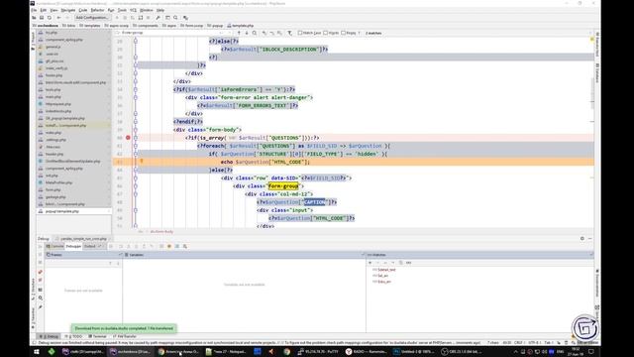Open the File Transfer bottom tab

[x=125, y=337]
